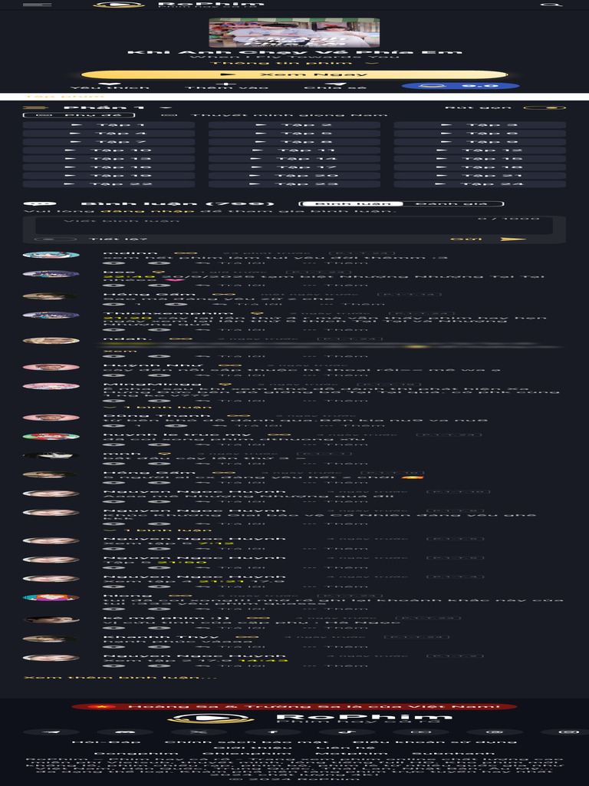The height and width of the screenshot is (786, 589).
Task: Click the RoPhim footer logo
Action: [310, 718]
